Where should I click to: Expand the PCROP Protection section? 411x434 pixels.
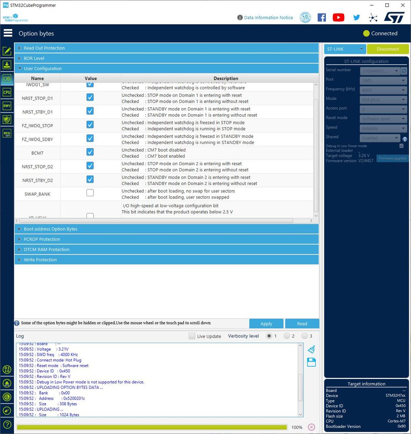[x=166, y=239]
